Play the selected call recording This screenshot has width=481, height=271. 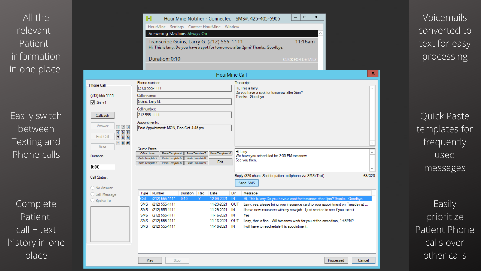(x=150, y=260)
